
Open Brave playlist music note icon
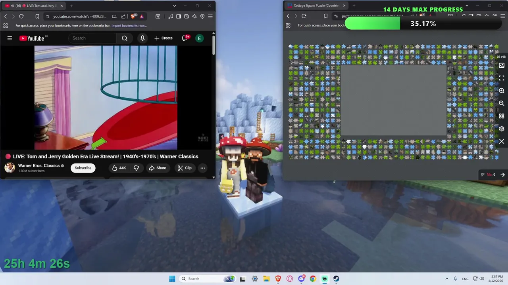171,16
